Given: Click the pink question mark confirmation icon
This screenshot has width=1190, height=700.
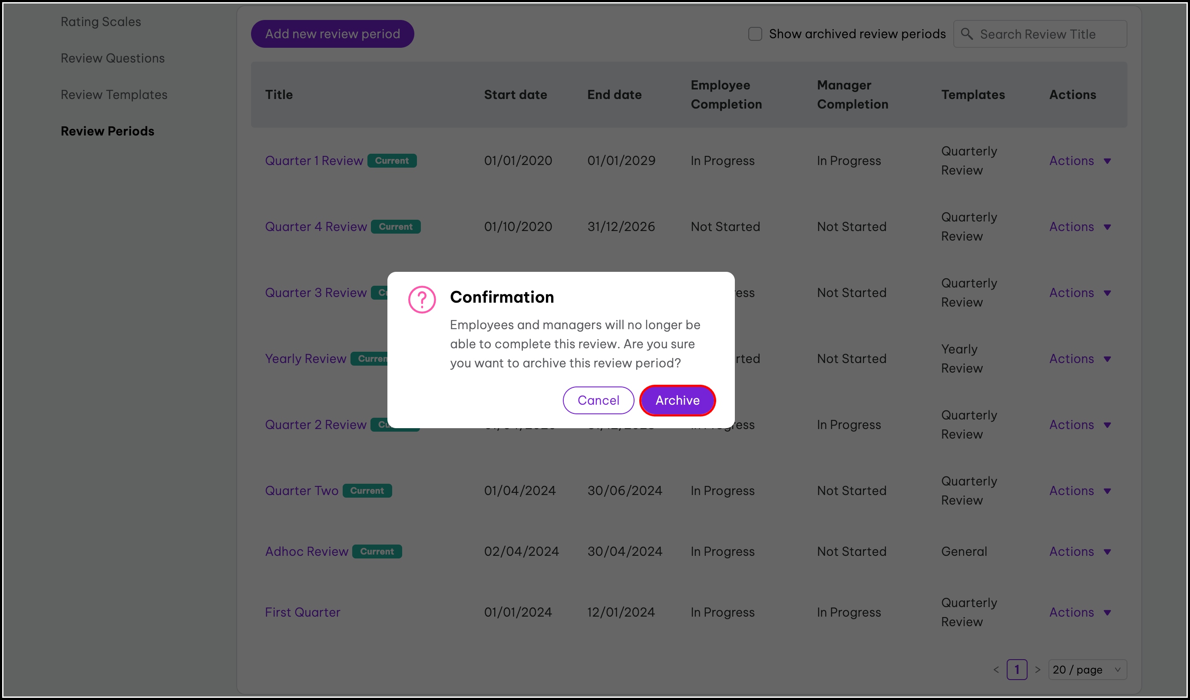Looking at the screenshot, I should 422,299.
